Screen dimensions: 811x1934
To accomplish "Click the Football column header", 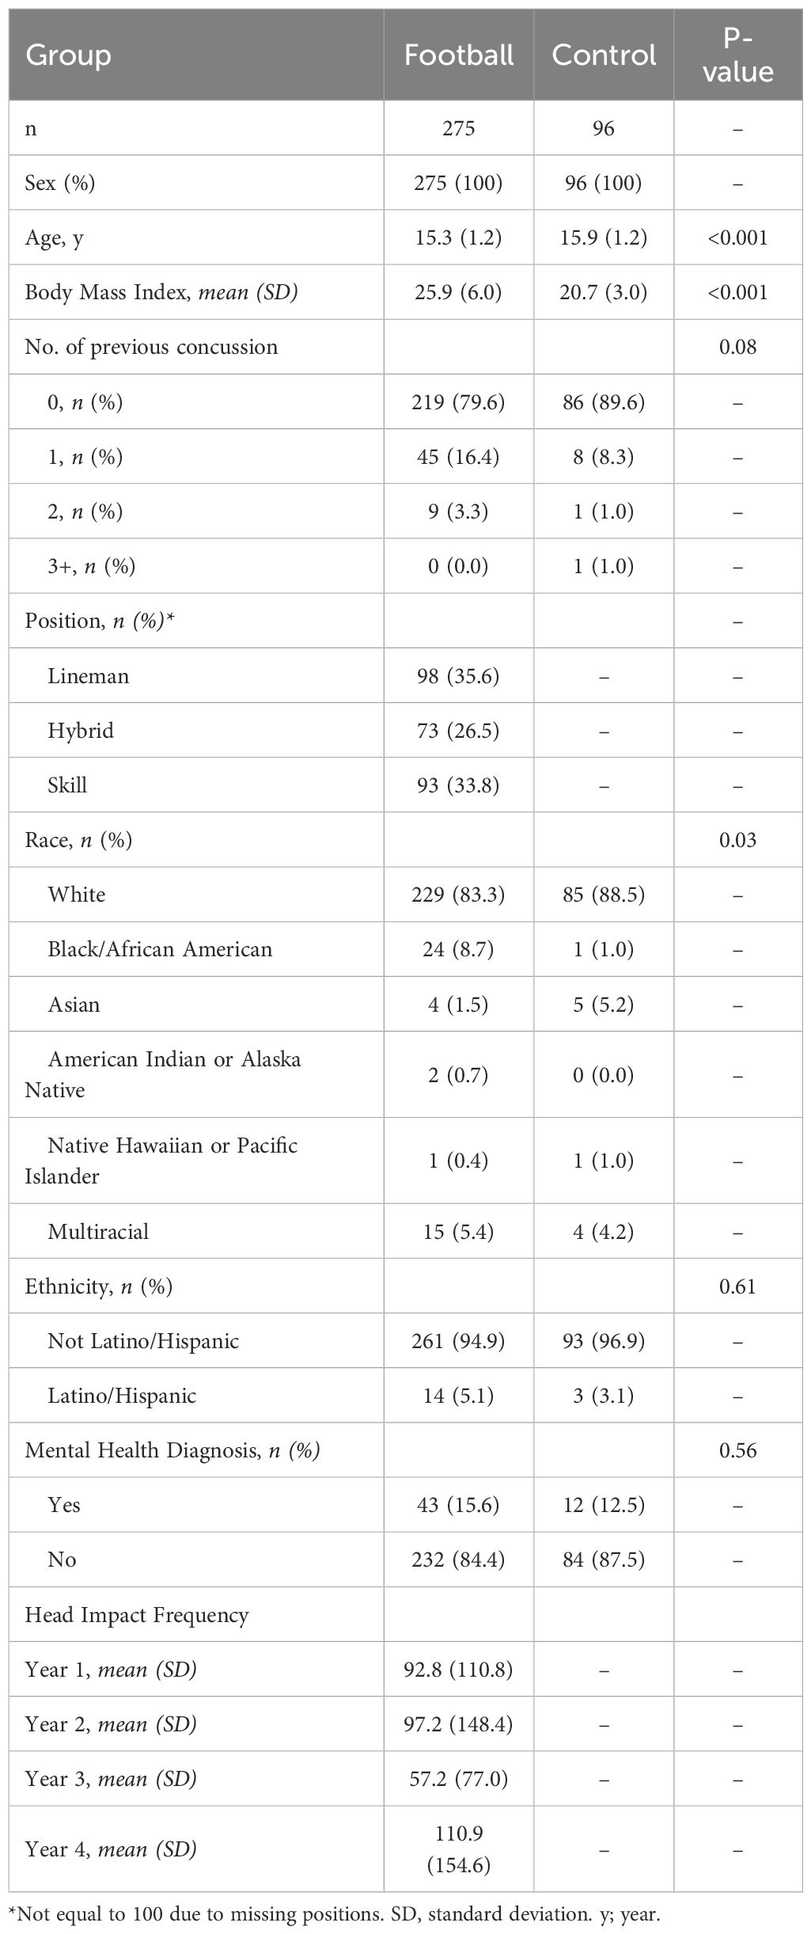I will click(459, 55).
